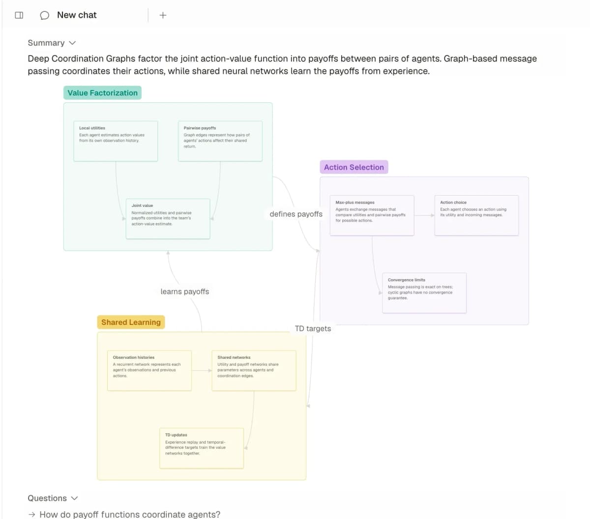The image size is (590, 519).
Task: Select the Shared Learning group label
Action: pyautogui.click(x=131, y=322)
